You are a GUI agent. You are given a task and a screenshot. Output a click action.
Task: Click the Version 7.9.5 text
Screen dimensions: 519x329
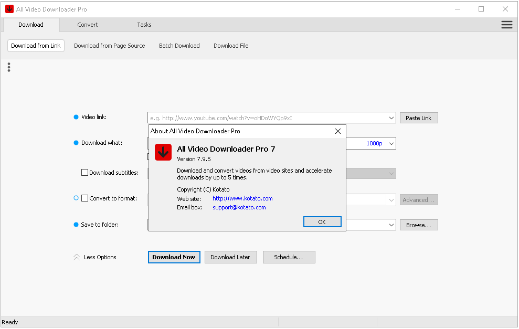(194, 159)
